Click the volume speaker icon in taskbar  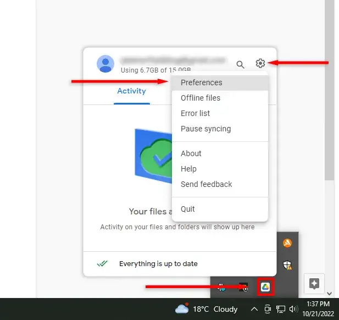tap(293, 309)
